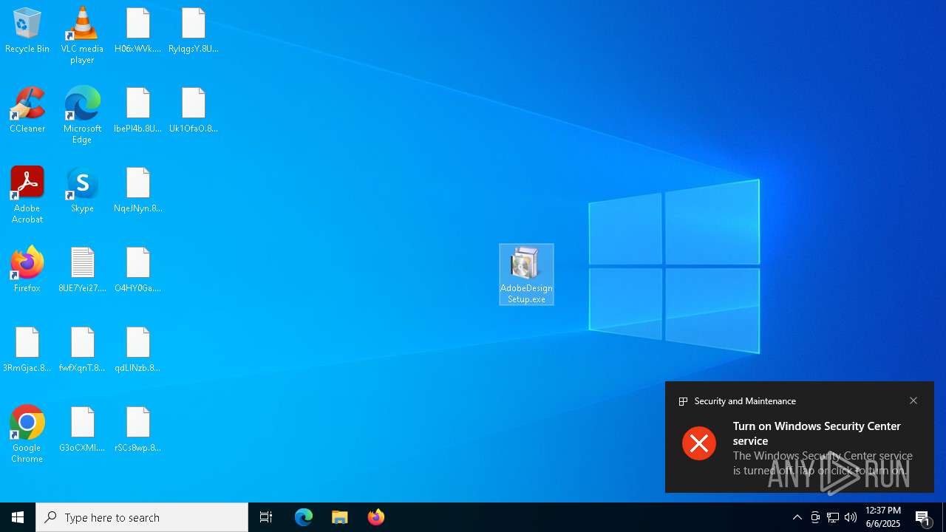This screenshot has height=532, width=946.
Task: Click the Security and Maintenance header
Action: pos(745,401)
